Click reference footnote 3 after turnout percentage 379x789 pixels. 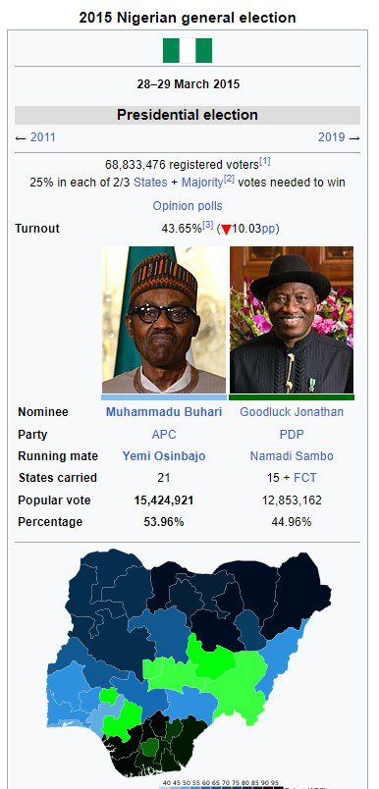click(208, 225)
